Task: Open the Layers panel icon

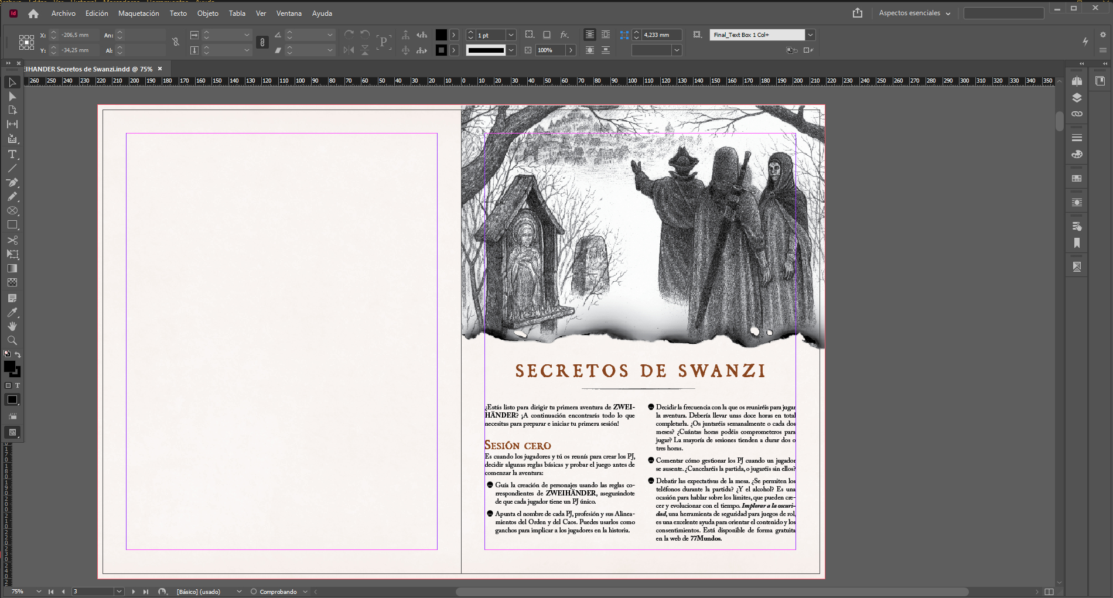Action: [x=1077, y=98]
